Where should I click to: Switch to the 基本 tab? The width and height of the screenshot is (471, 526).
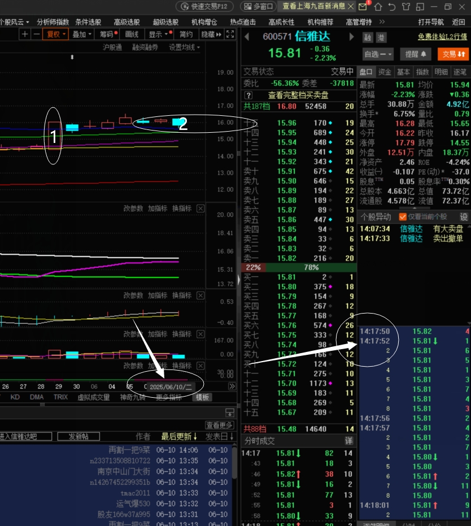point(403,72)
